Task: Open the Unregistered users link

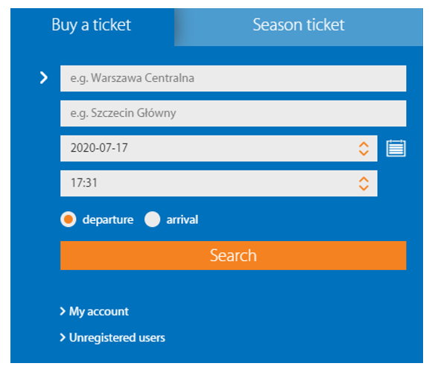Action: coord(117,338)
